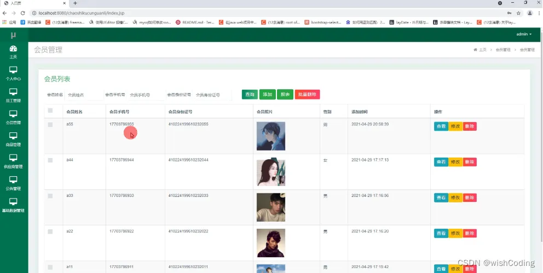Viewport: 543px width, 273px height.
Task: Open the mysql如何修改root bookmark
Action: pyautogui.click(x=152, y=22)
